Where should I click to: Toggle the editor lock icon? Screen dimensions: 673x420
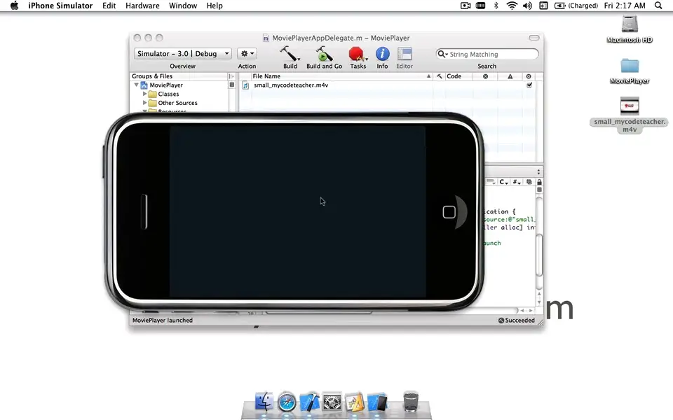(x=539, y=182)
